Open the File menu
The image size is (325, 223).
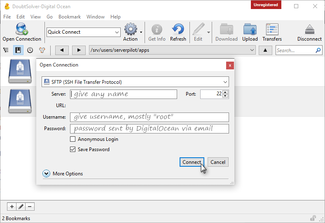pos(7,17)
